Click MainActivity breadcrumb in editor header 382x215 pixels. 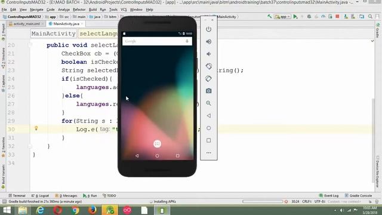coord(53,33)
